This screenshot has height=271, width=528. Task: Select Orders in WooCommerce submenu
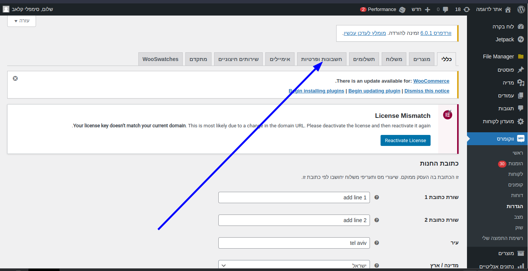pyautogui.click(x=515, y=164)
